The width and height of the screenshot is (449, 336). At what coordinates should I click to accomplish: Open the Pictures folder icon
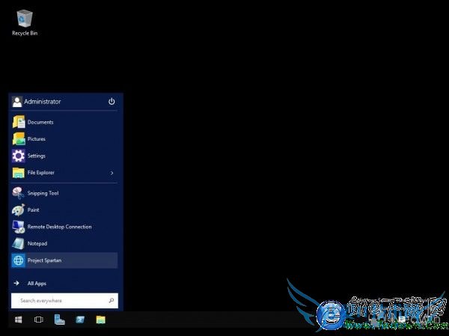click(x=19, y=139)
